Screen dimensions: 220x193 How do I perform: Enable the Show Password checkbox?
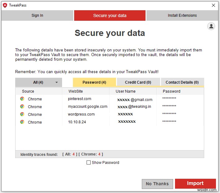point(89,162)
